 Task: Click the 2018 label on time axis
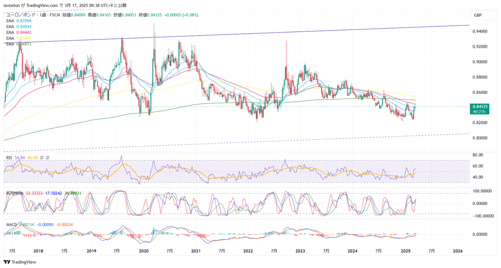coord(38,251)
